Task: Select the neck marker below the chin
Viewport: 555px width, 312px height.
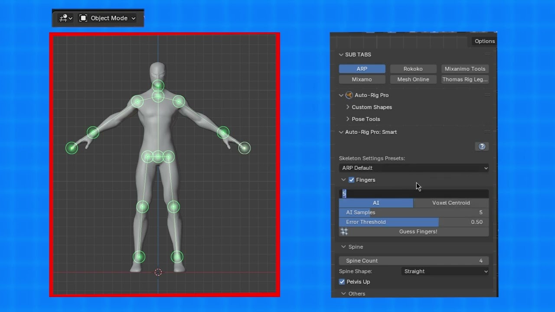Action: pyautogui.click(x=158, y=96)
